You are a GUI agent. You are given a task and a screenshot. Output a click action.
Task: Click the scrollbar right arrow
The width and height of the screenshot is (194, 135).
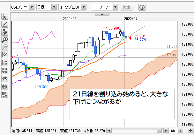point(166,131)
